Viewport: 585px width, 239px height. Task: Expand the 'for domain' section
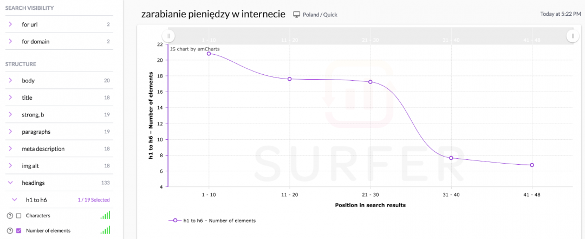point(10,41)
